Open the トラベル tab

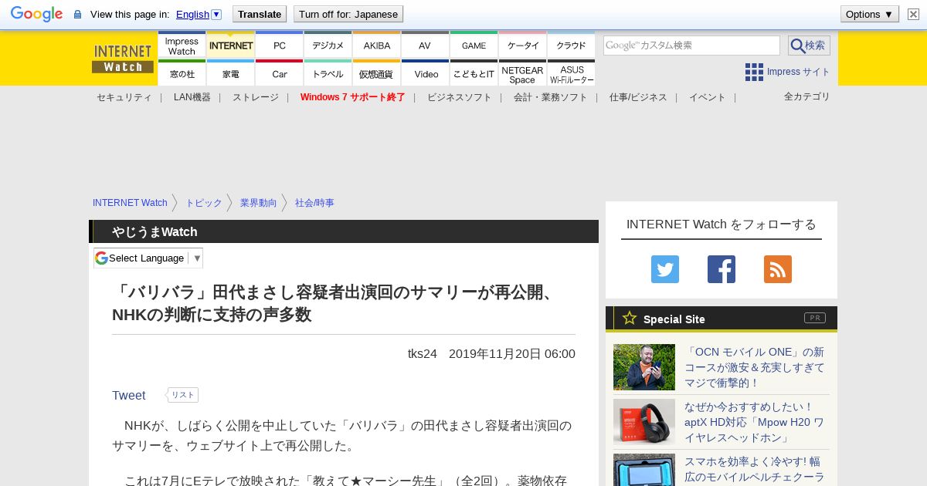pyautogui.click(x=328, y=73)
